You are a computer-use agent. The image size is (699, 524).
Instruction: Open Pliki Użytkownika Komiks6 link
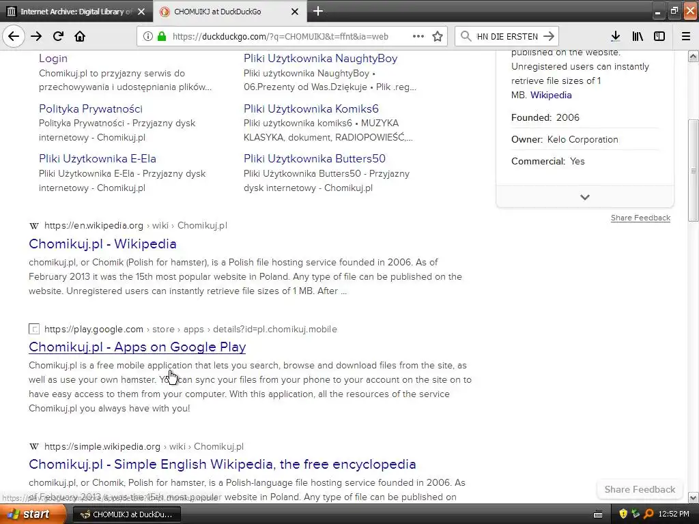click(x=311, y=108)
